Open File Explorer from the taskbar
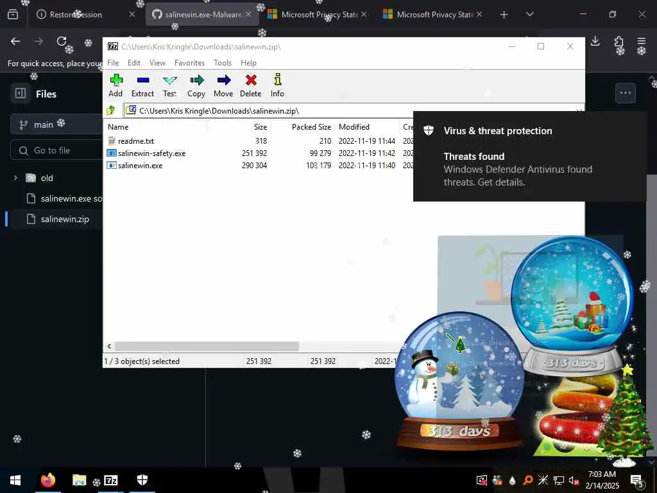 79,480
